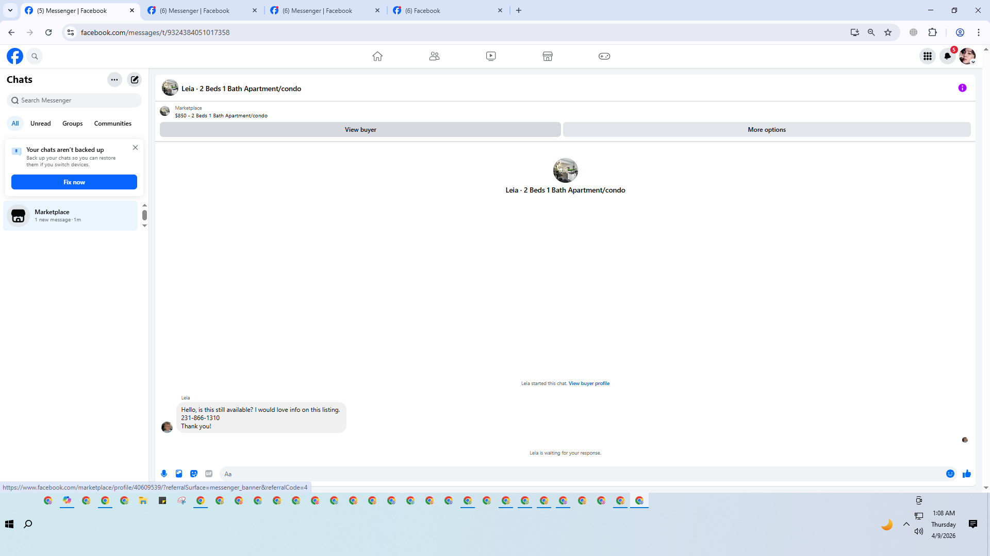Toggle the conversation information panel
The image size is (990, 556).
[x=962, y=88]
